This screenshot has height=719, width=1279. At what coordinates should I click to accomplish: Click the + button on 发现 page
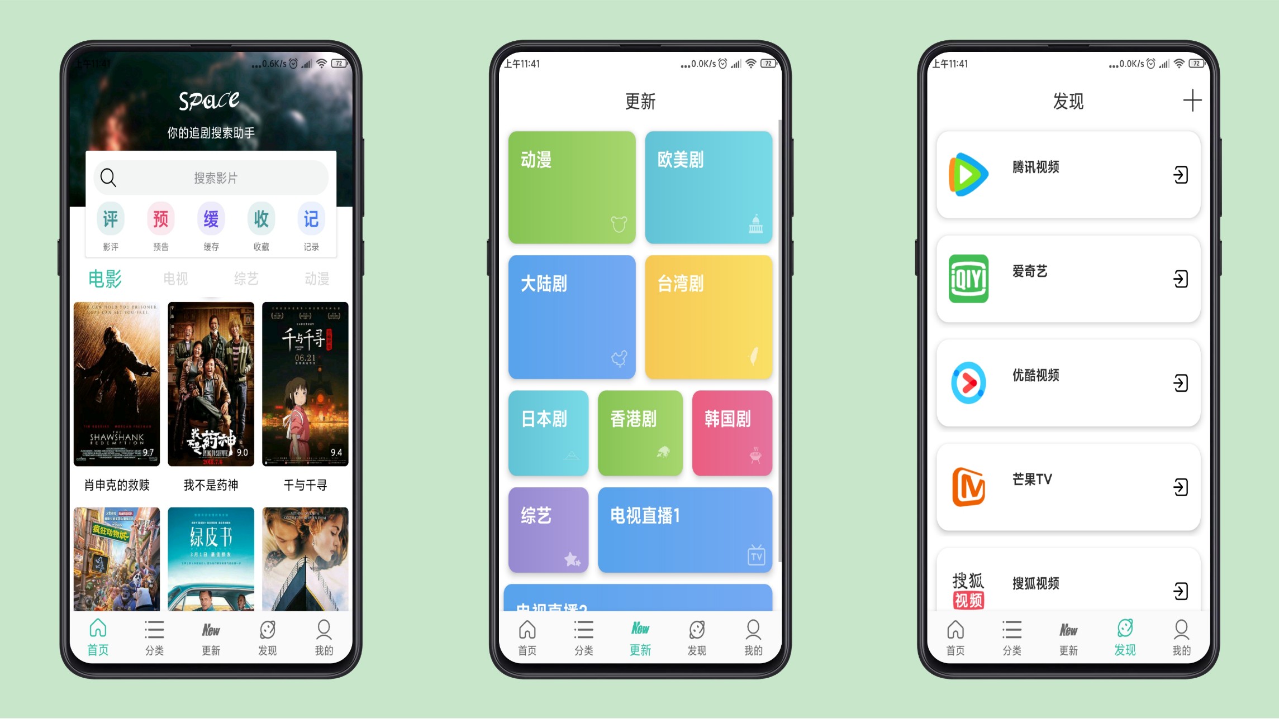pyautogui.click(x=1192, y=100)
